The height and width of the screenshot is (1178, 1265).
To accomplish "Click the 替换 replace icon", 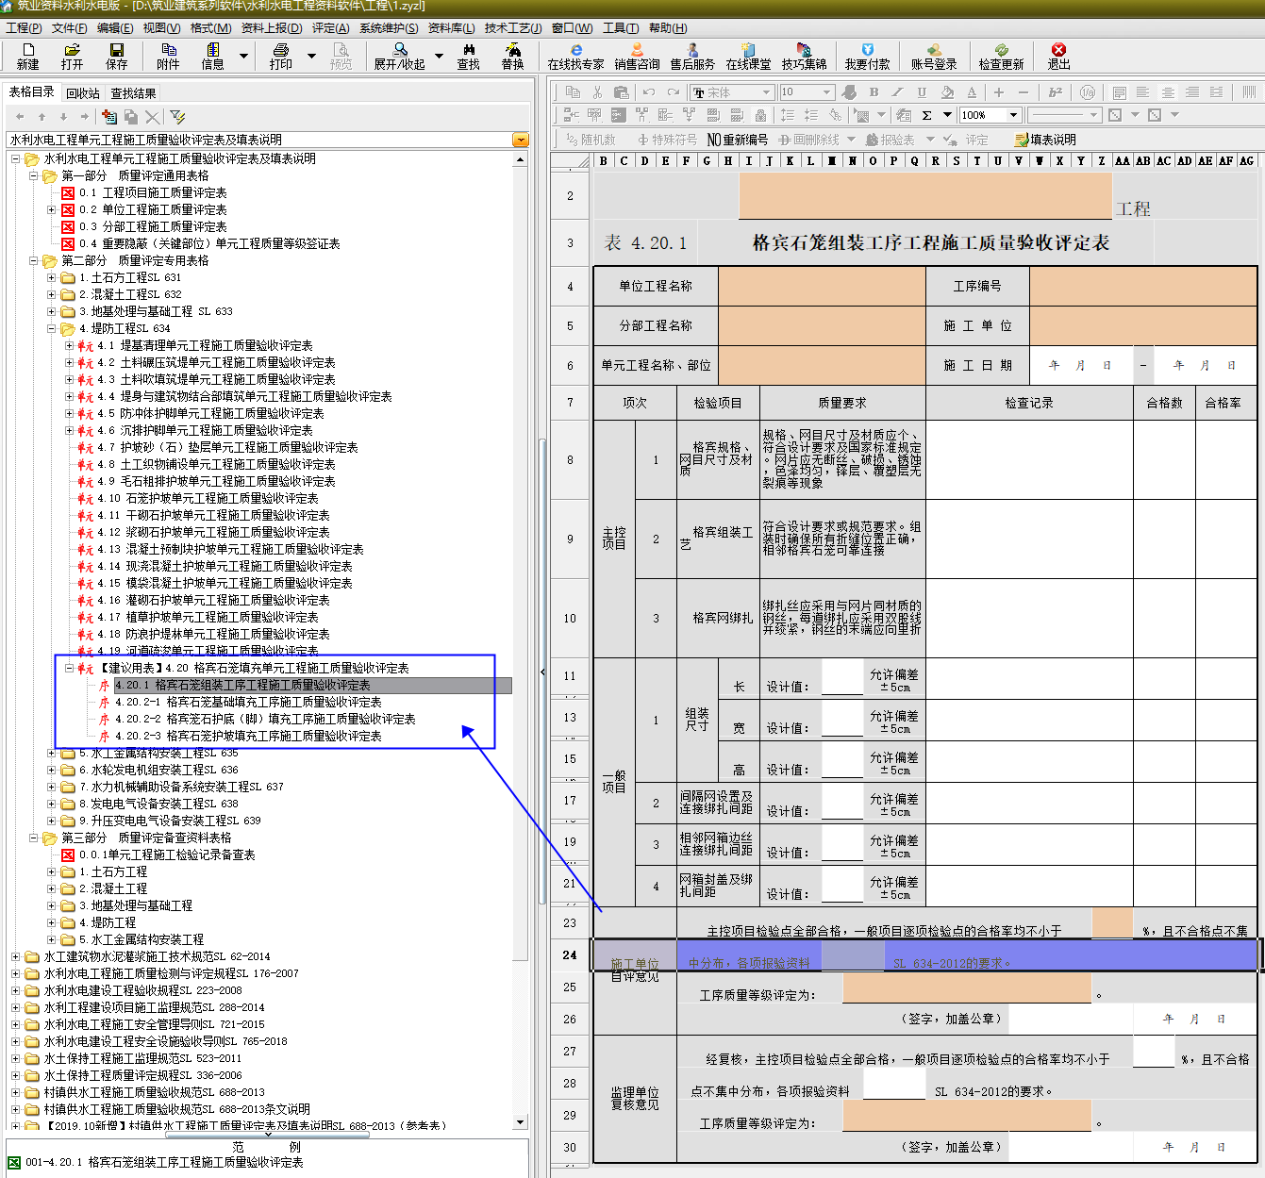I will pos(512,56).
